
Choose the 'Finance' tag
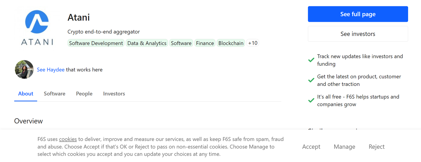coord(205,43)
